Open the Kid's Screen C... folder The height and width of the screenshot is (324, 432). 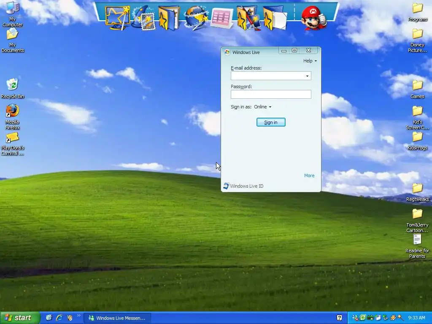(x=417, y=118)
